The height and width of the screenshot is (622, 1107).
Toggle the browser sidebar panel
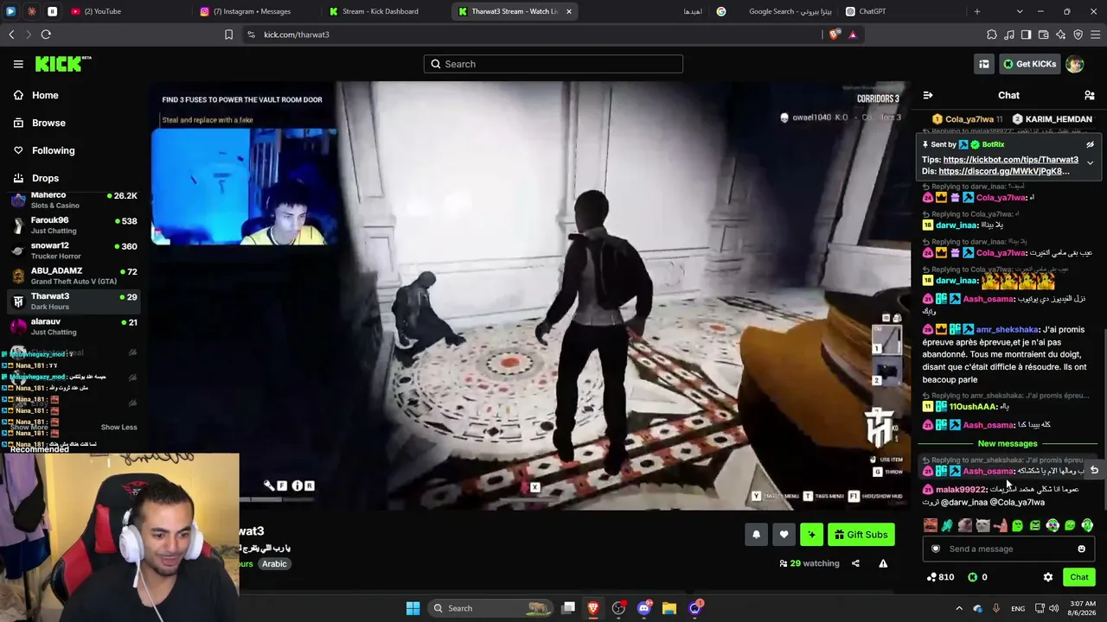[x=1026, y=35]
